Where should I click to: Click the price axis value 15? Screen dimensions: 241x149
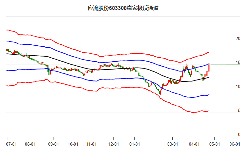(238, 63)
